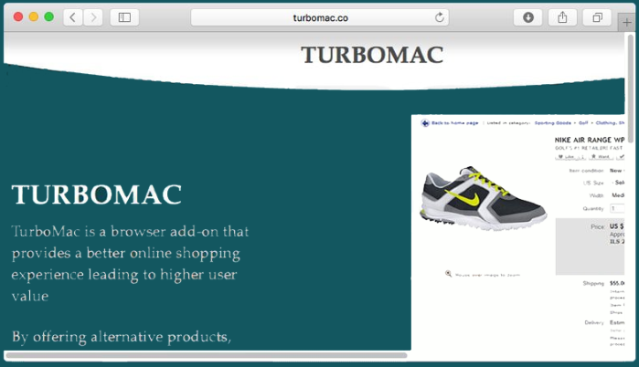This screenshot has width=639, height=367.
Task: Click the vertical page scrollbar
Action: 631,89
